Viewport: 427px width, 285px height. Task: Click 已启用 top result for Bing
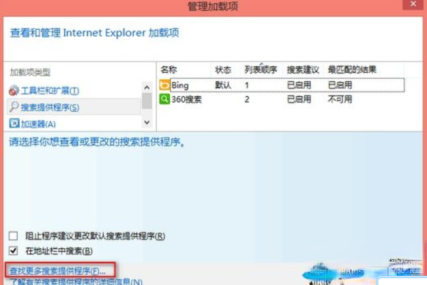point(340,85)
